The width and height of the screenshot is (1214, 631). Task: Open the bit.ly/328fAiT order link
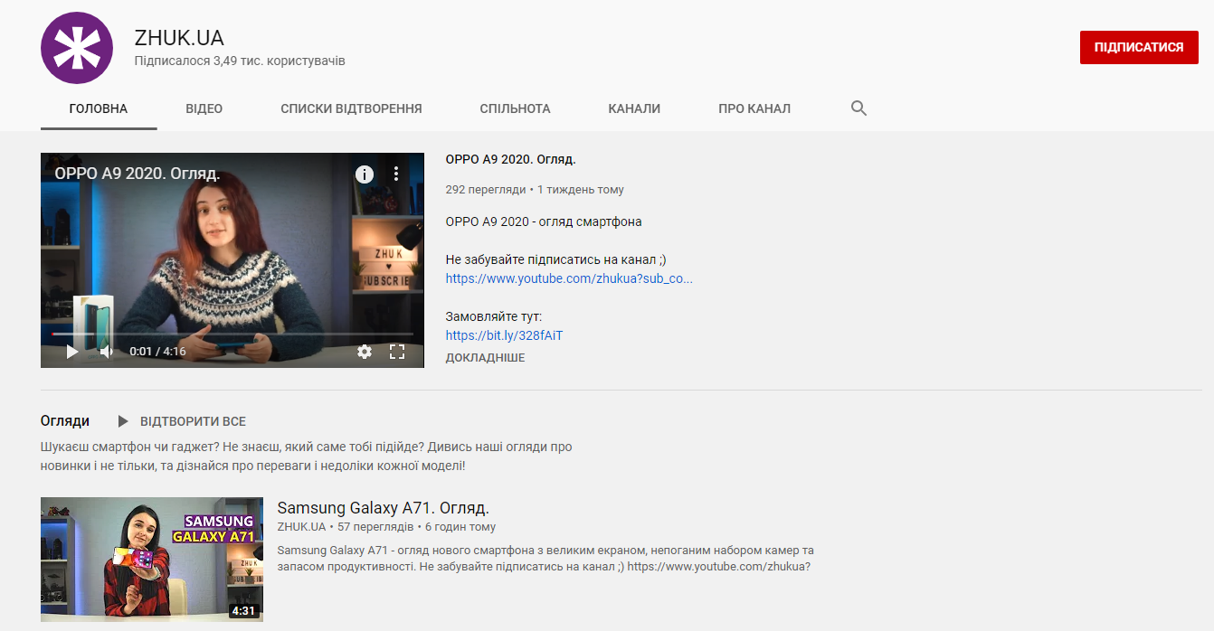point(504,335)
